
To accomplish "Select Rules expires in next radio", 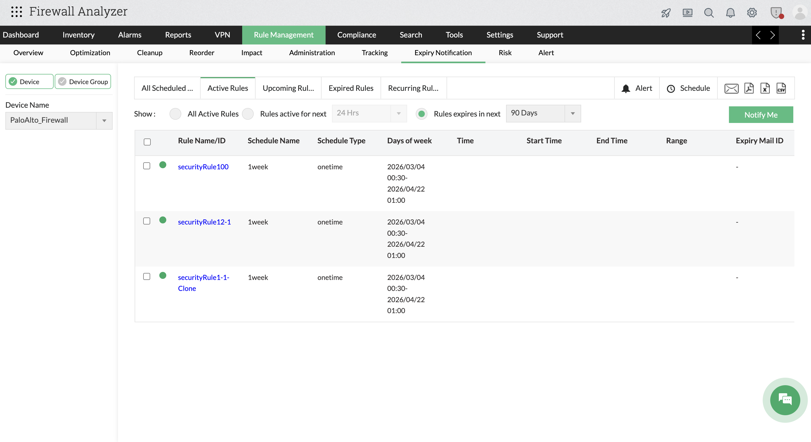I will tap(422, 114).
